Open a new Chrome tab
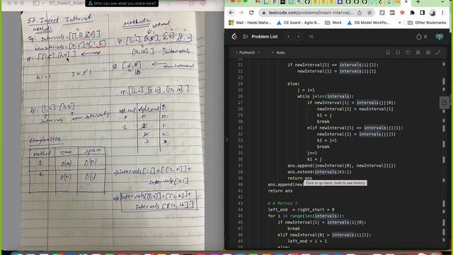Image resolution: width=453 pixels, height=255 pixels. [x=418, y=2]
